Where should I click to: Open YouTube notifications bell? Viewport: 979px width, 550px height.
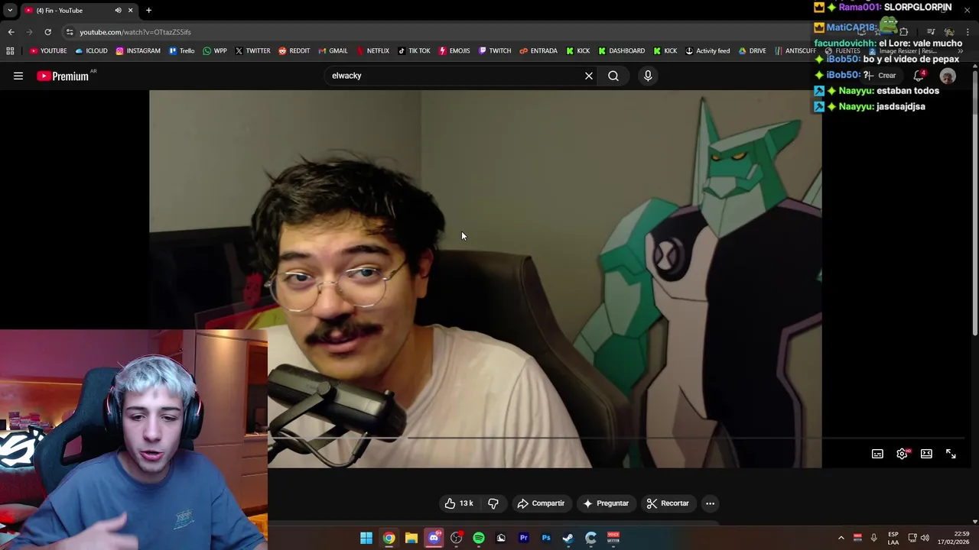[x=919, y=76]
